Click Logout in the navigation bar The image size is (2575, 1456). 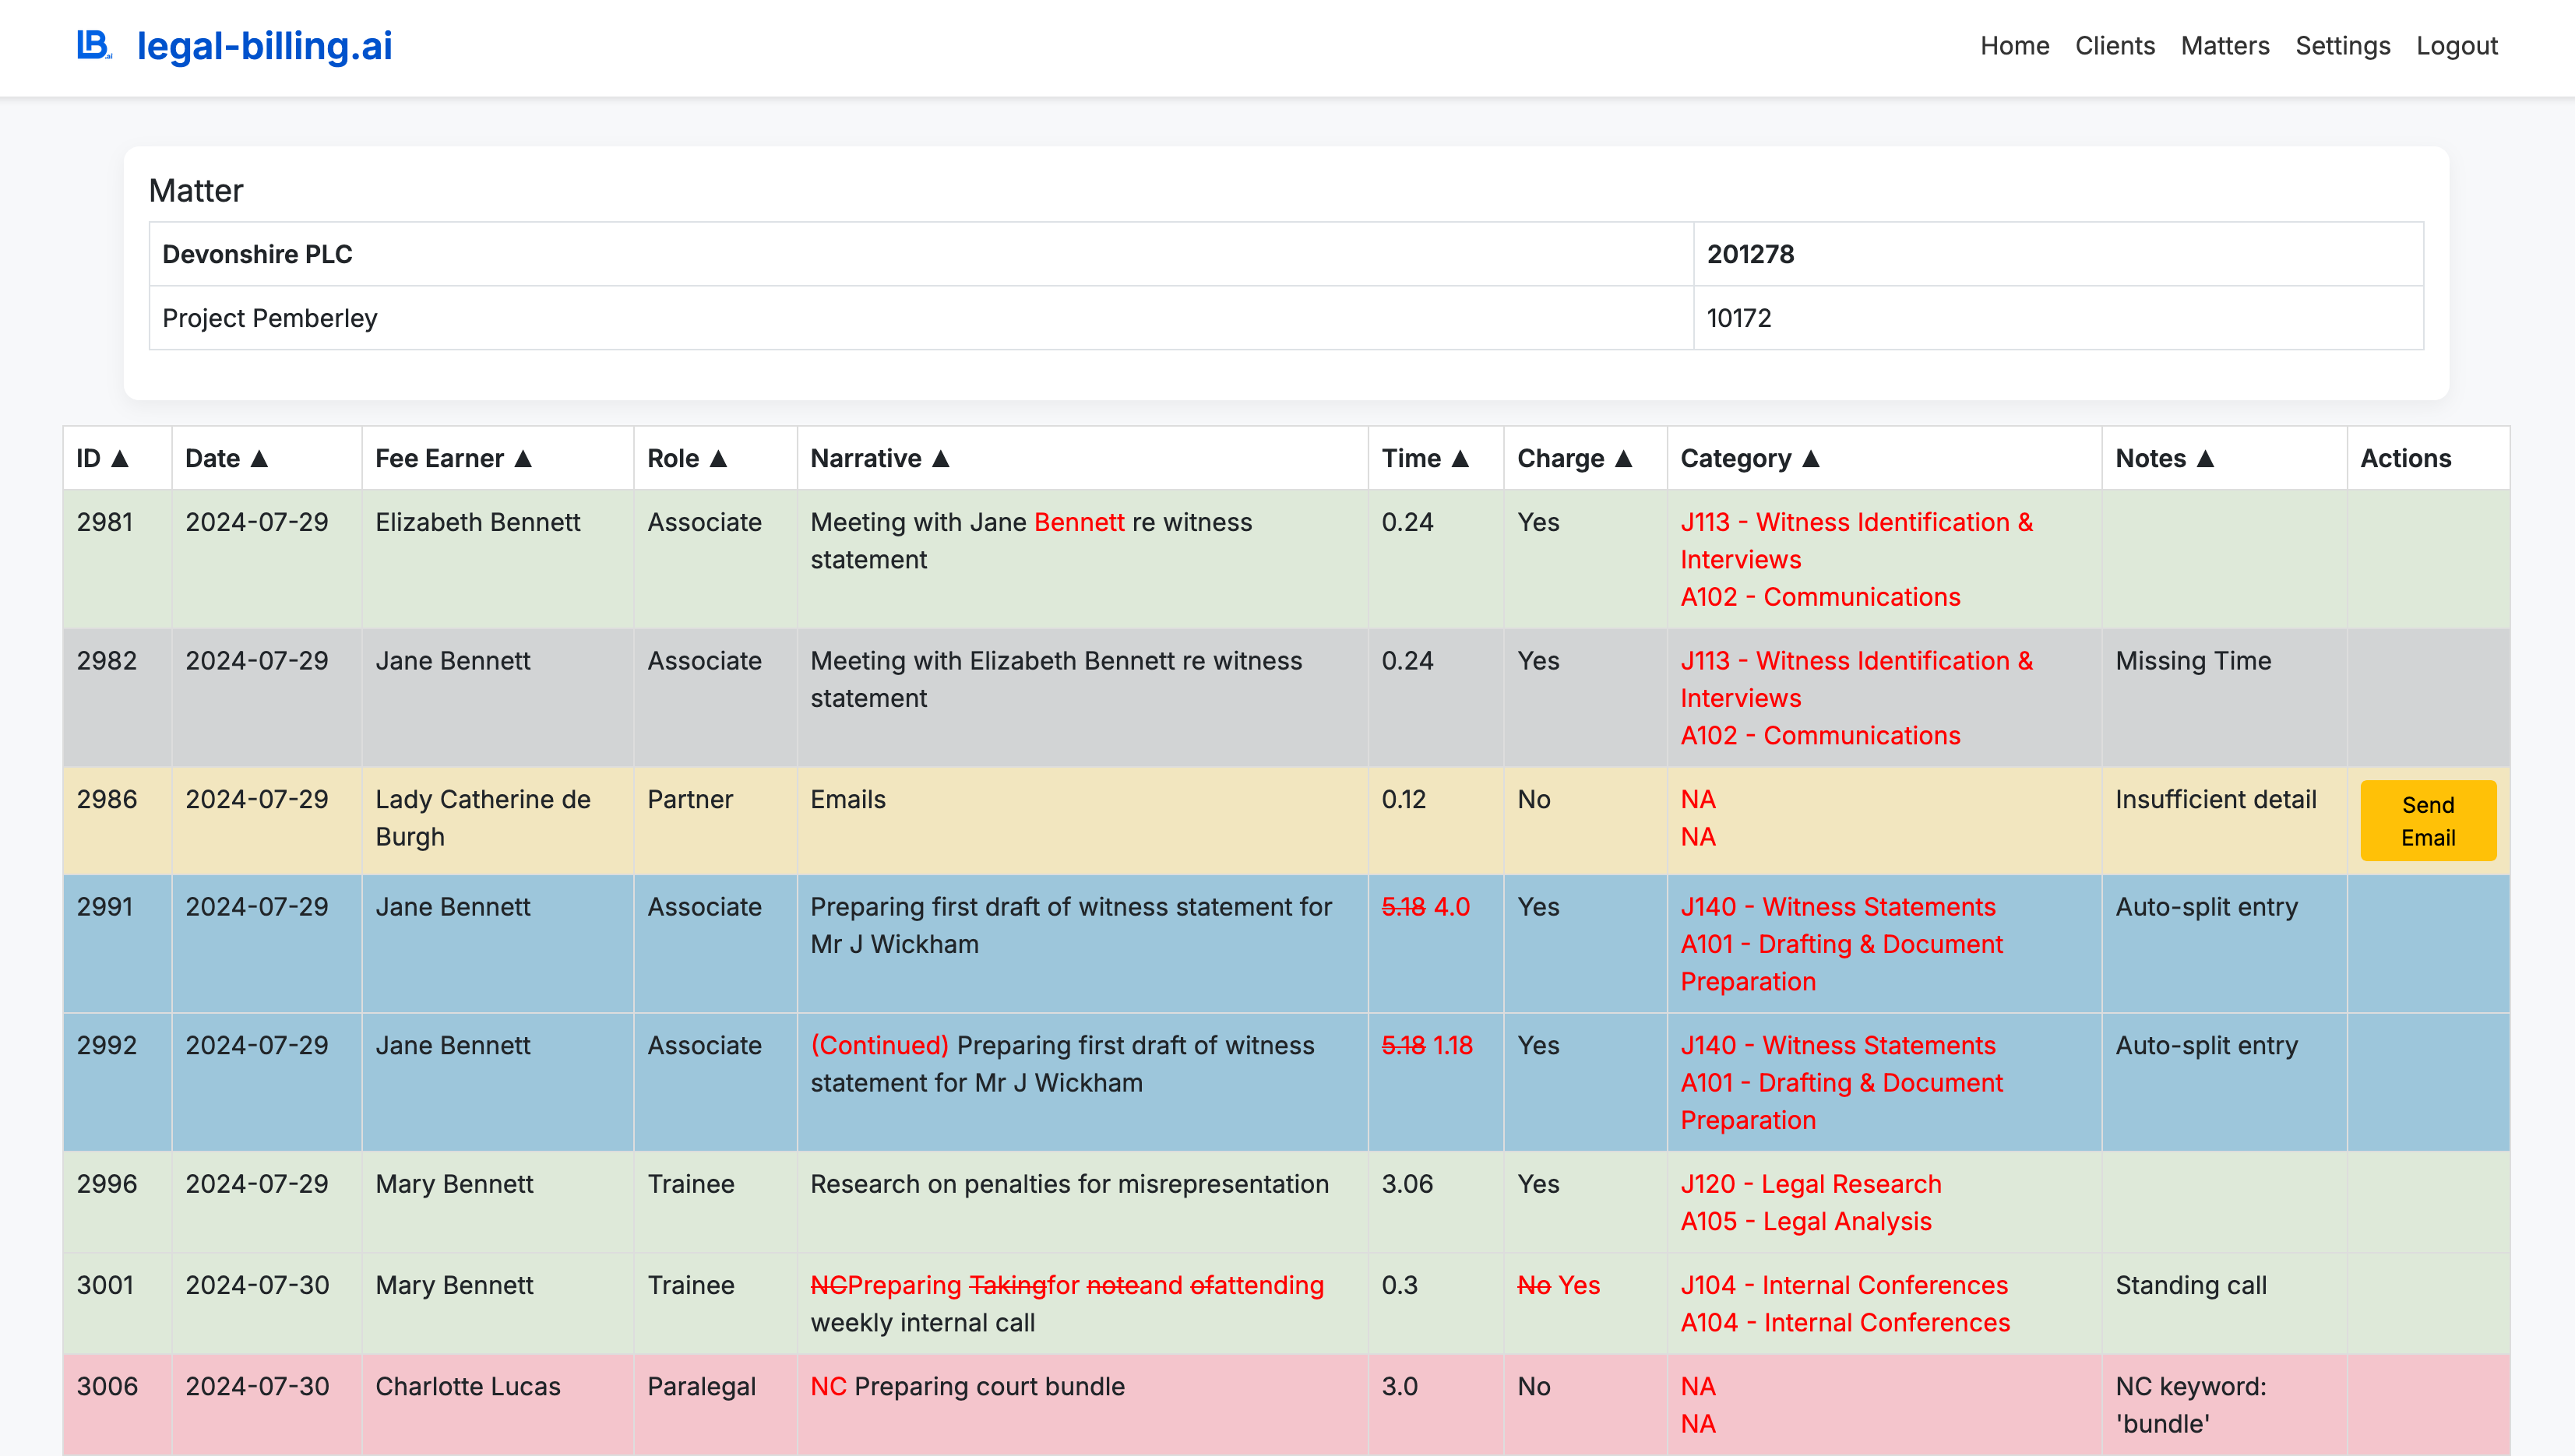(2458, 45)
